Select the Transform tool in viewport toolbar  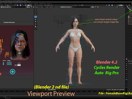(x=36, y=21)
